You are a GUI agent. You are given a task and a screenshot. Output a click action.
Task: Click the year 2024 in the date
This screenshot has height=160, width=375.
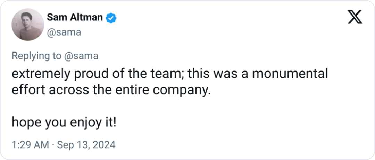tap(105, 145)
